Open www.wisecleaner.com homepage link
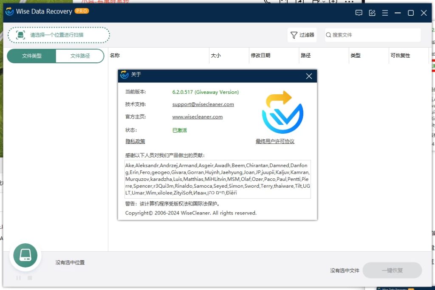The height and width of the screenshot is (290, 435). coord(197,117)
